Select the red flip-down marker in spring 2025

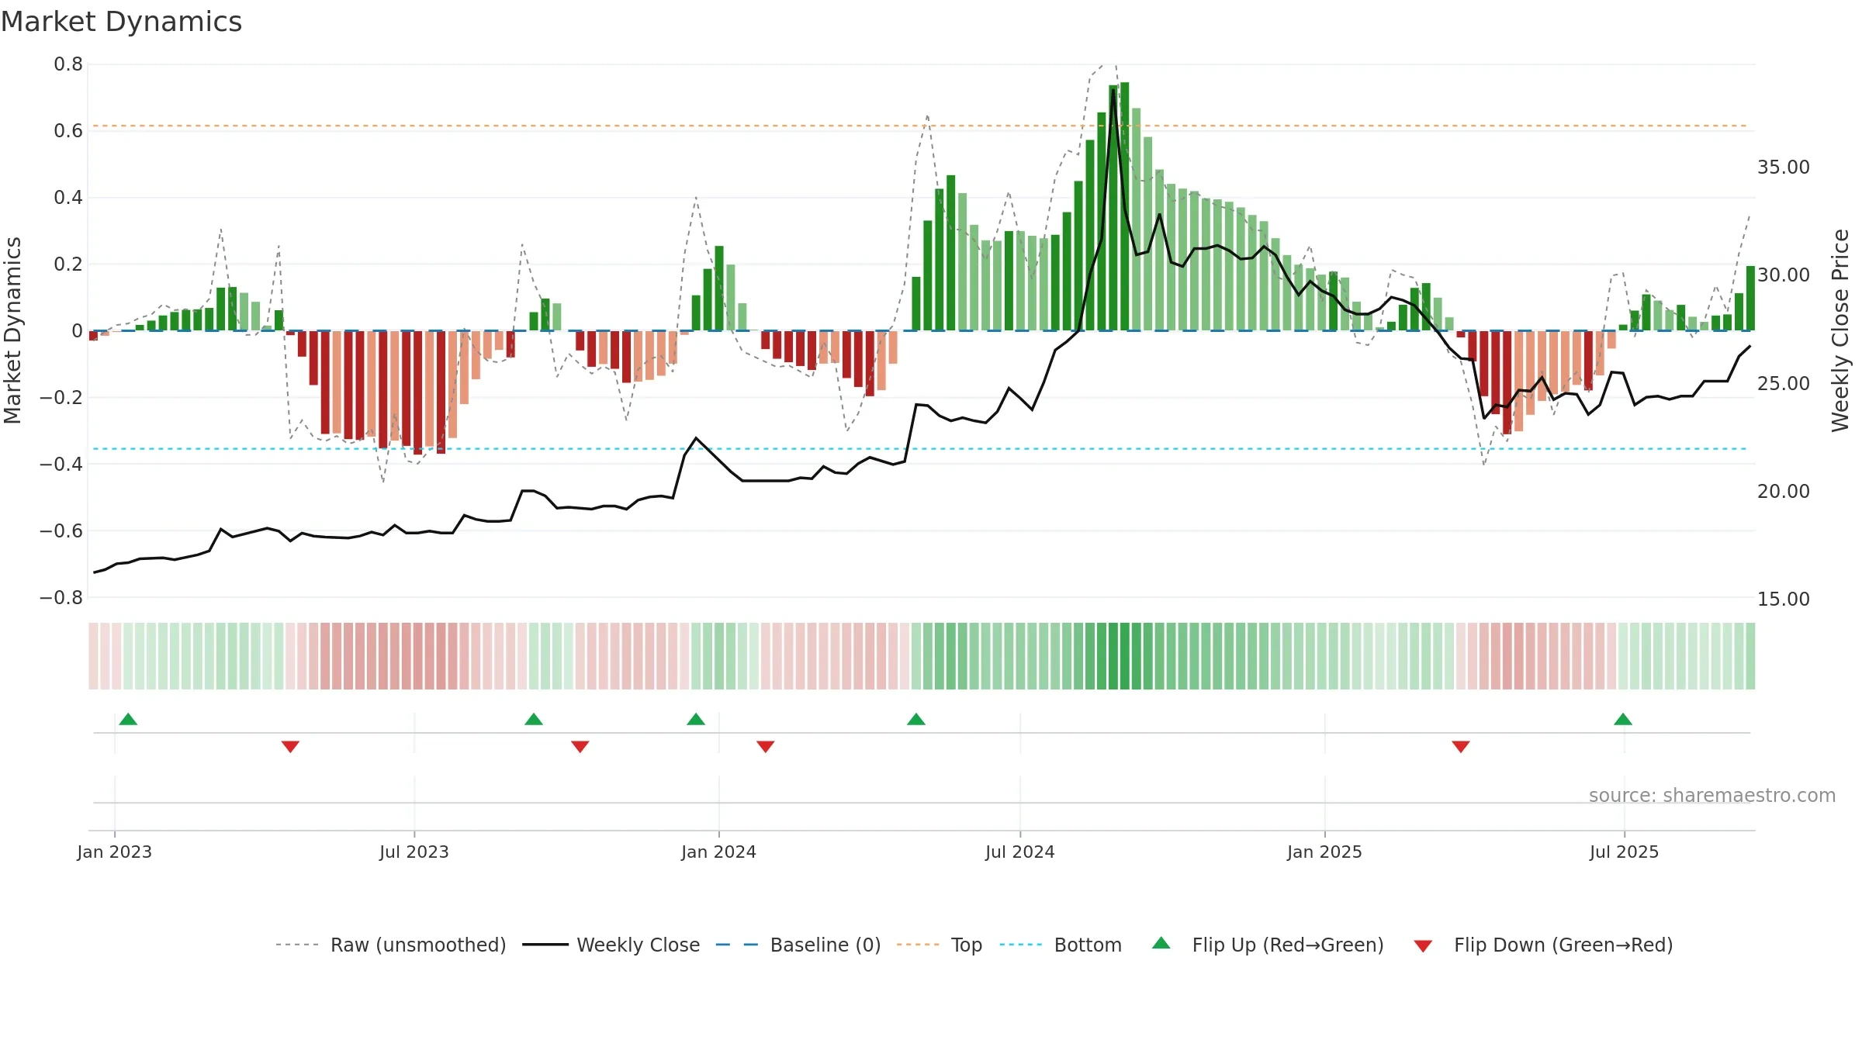coord(1461,746)
